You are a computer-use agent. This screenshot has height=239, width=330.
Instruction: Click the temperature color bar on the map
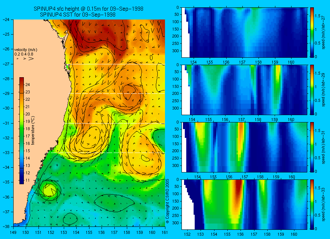click(22, 131)
